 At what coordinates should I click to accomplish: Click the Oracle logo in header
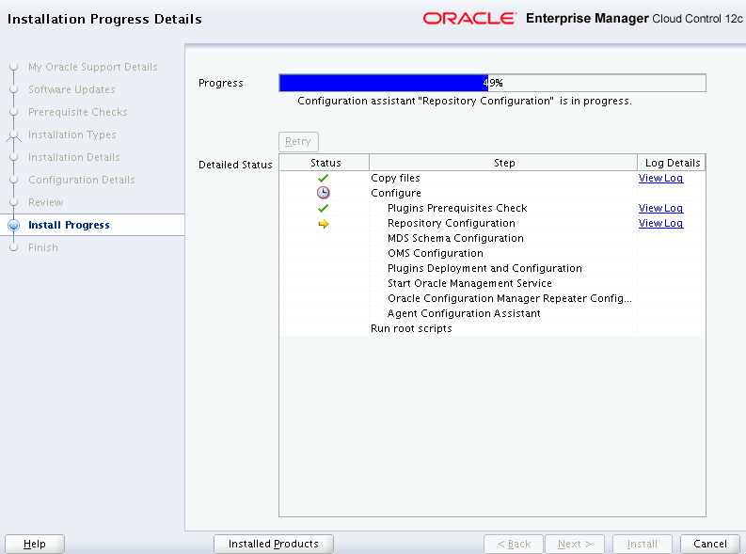coord(468,18)
